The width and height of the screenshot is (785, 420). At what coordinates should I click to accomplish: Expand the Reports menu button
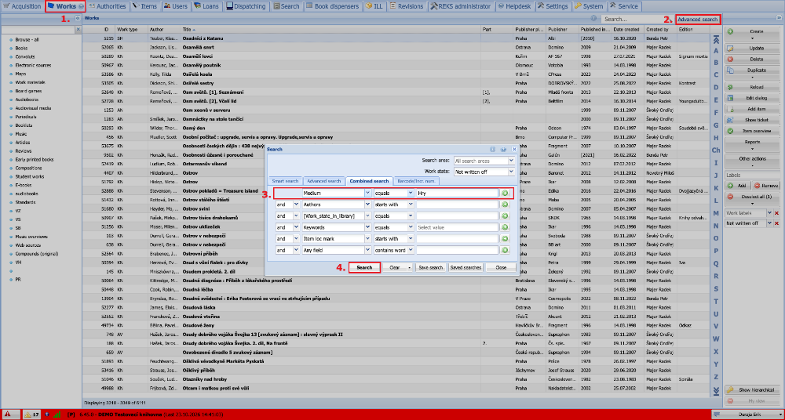pyautogui.click(x=753, y=144)
